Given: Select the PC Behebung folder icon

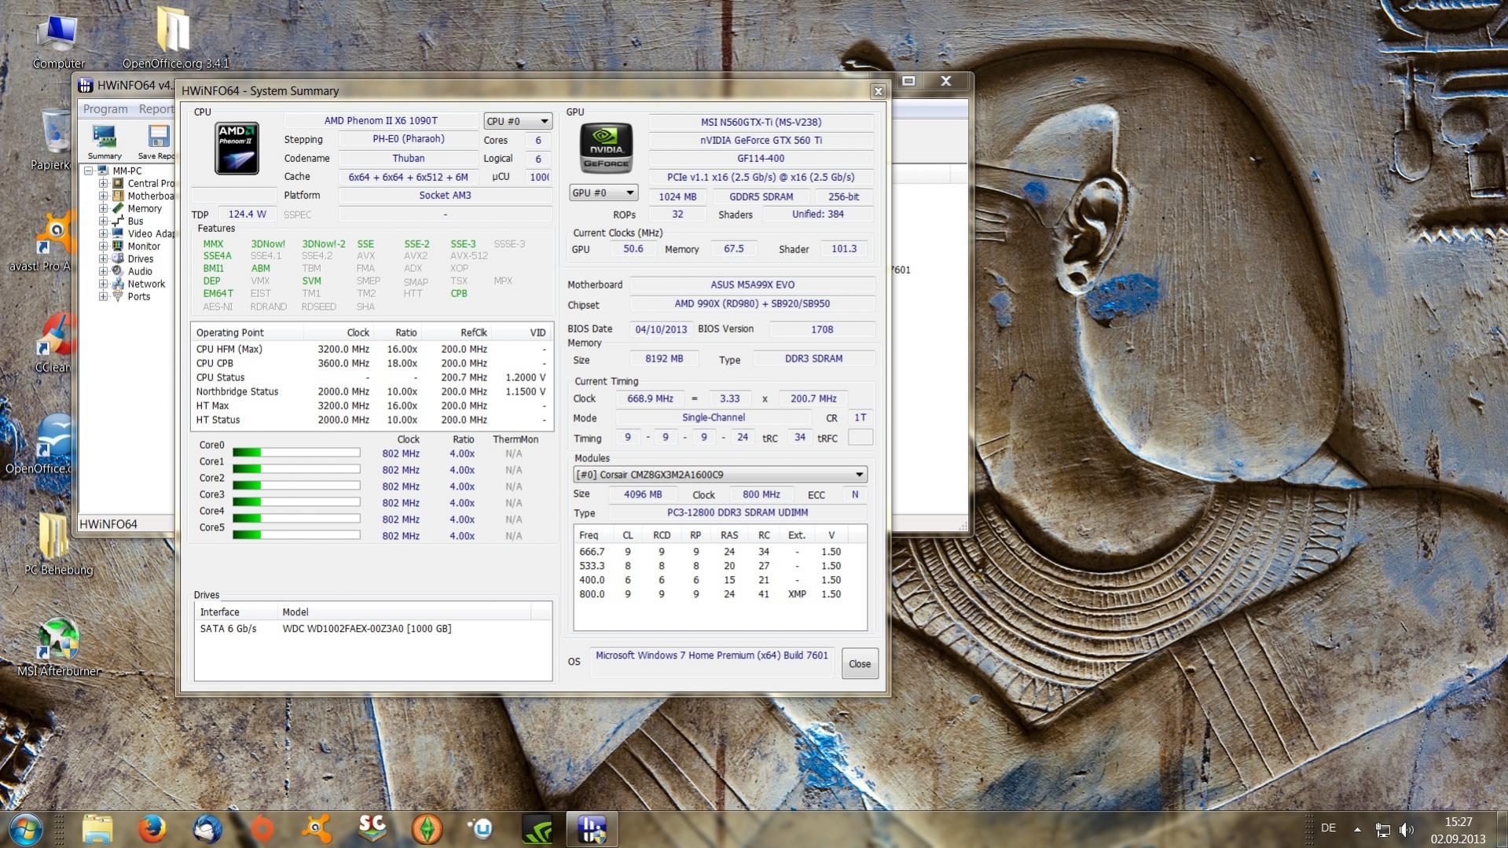Looking at the screenshot, I should click(58, 544).
